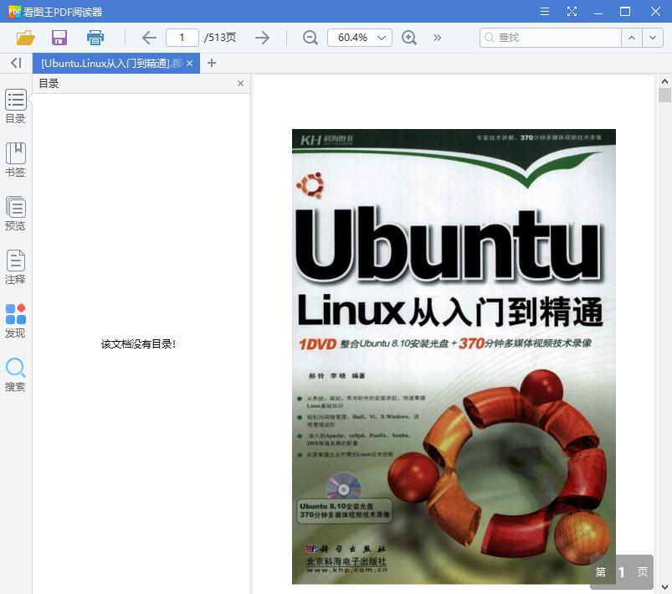Collapse the sidebar with the left arrow icon

pyautogui.click(x=16, y=63)
